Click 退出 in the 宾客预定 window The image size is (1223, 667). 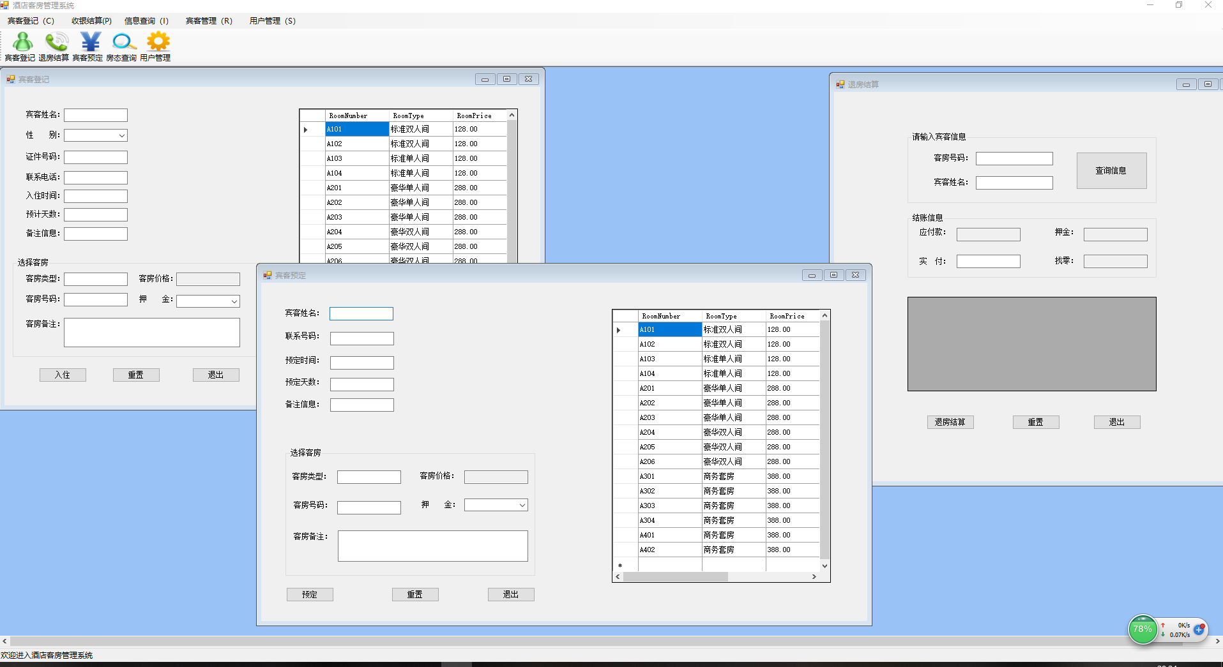tap(511, 594)
